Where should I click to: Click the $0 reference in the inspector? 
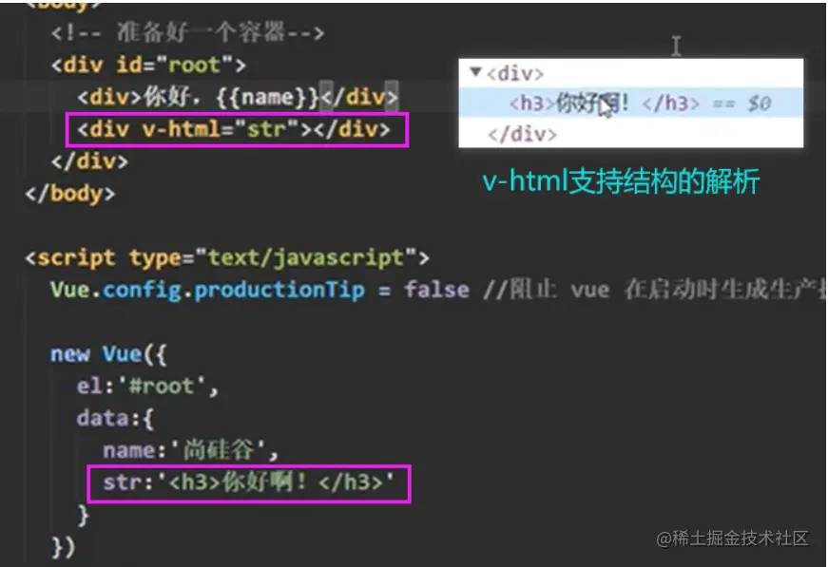[x=760, y=104]
